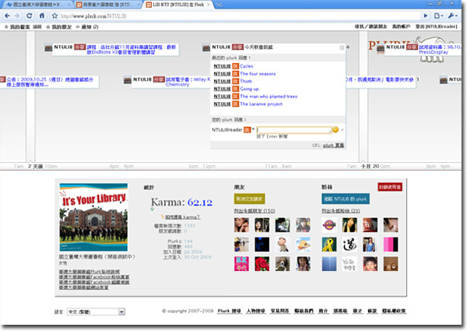List all friends (150)
Viewport: 467px width, 331px height.
click(x=255, y=210)
